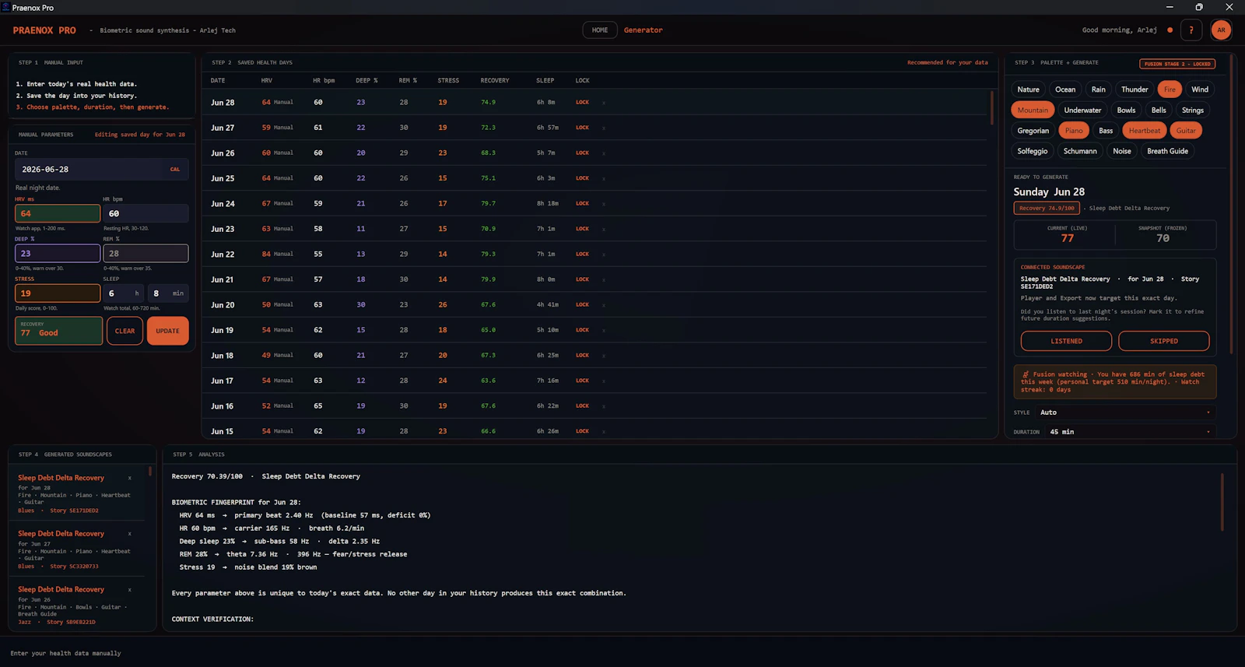Select the Jun 27 saved day row
This screenshot has width=1245, height=667.
[596, 128]
